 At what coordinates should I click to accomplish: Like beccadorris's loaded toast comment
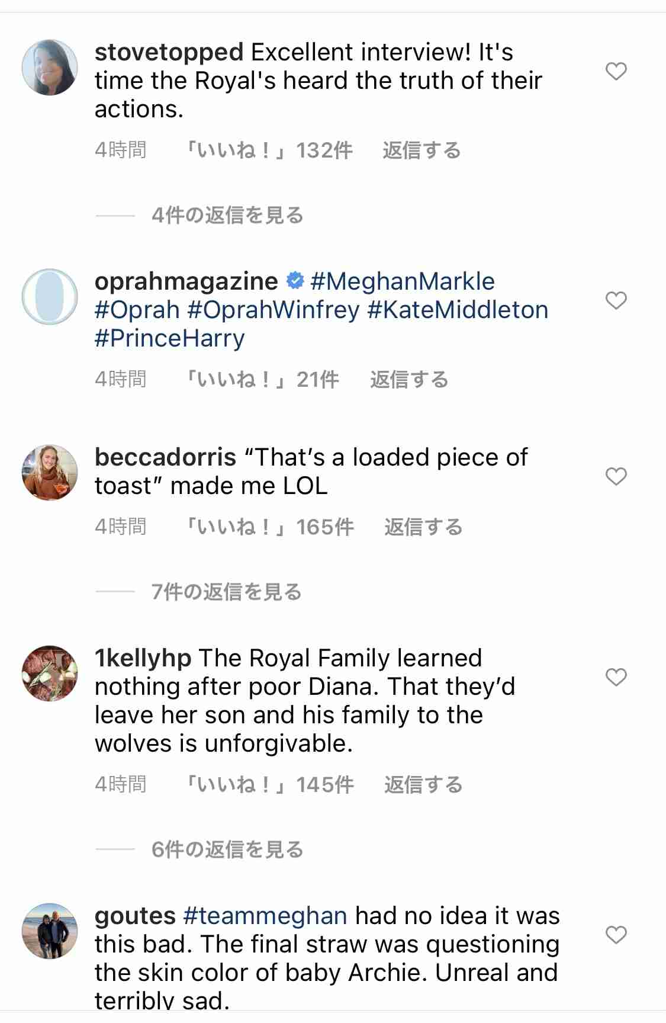[616, 476]
